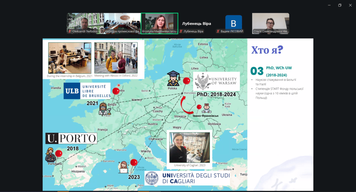356x192 pixels.
Task: Minimize the meeting window
Action: click(x=329, y=5)
